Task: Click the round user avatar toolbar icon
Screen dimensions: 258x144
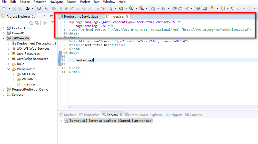Action: point(28,8)
